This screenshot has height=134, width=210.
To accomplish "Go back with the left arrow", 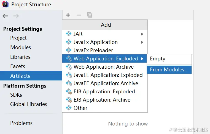I will click(5, 16).
